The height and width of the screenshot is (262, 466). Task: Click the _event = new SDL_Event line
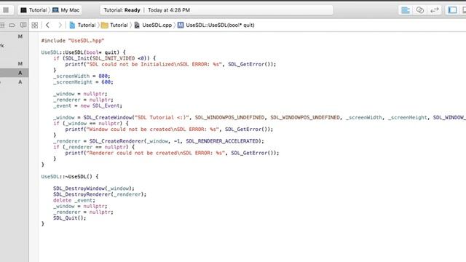(87, 106)
